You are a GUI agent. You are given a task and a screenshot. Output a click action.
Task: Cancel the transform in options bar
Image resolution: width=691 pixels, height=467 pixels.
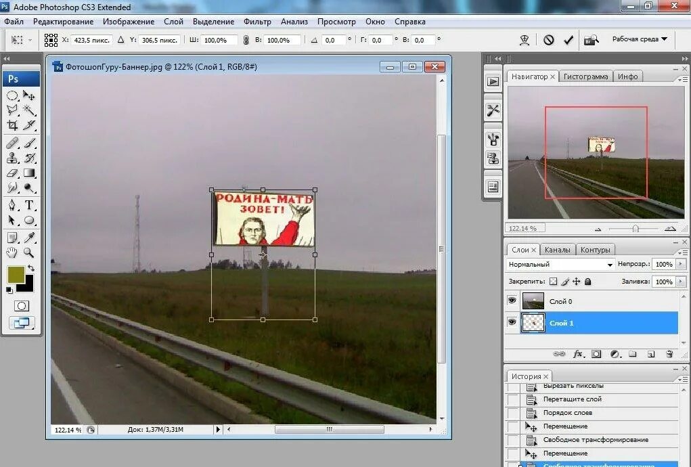(x=549, y=40)
